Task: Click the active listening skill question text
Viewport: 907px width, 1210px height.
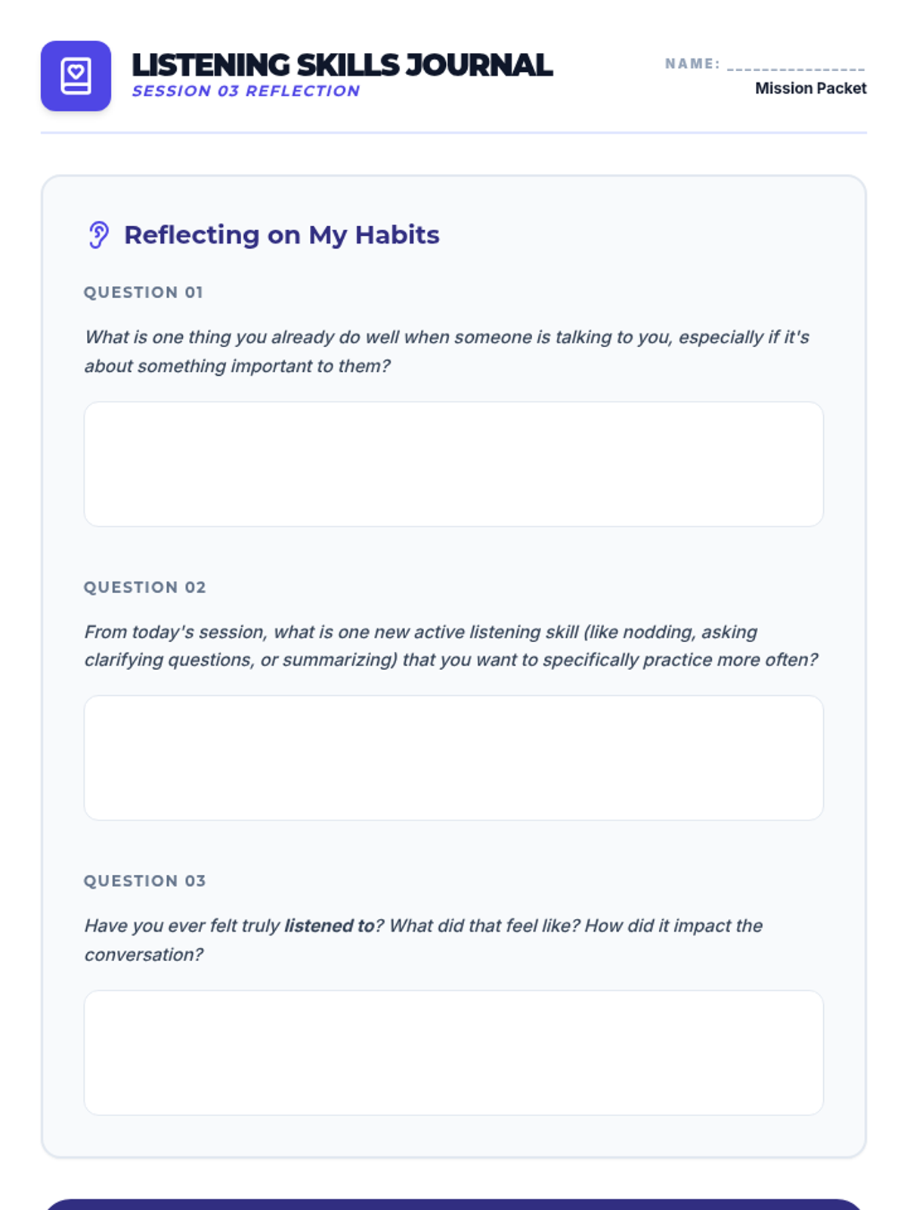Action: [450, 646]
